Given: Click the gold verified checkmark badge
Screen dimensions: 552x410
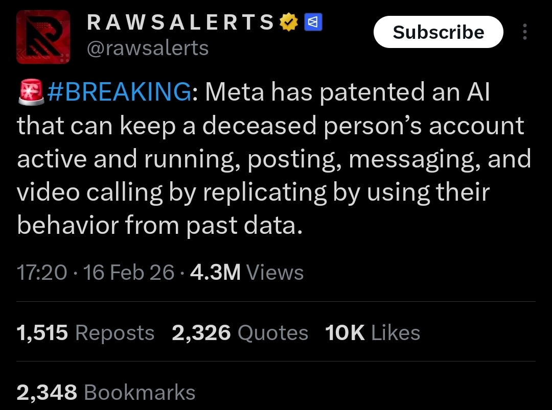Looking at the screenshot, I should coord(289,21).
